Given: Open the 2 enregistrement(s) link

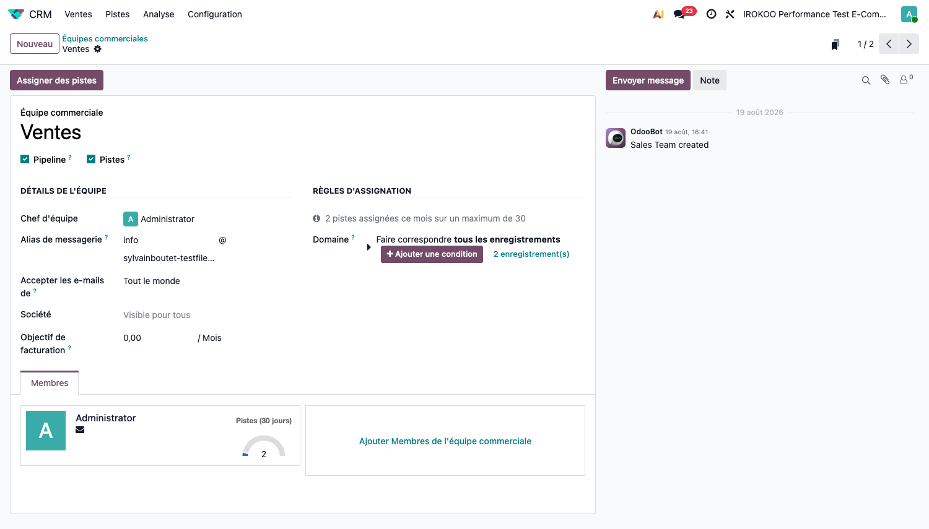Looking at the screenshot, I should tap(531, 254).
